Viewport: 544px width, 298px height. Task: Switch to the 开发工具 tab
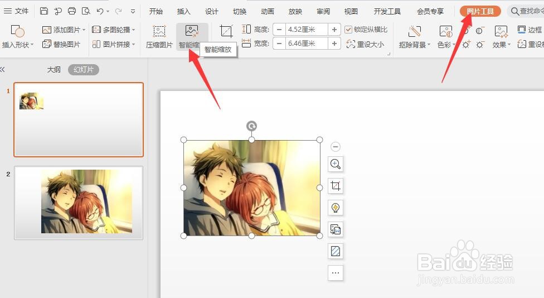pos(387,12)
